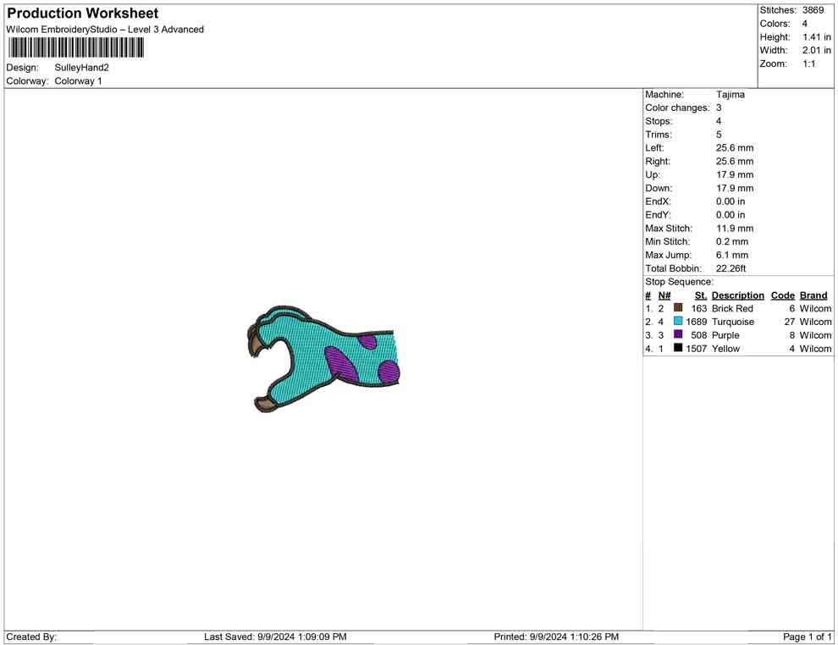Click the Turquoise color swatch
The width and height of the screenshot is (838, 645).
[678, 321]
